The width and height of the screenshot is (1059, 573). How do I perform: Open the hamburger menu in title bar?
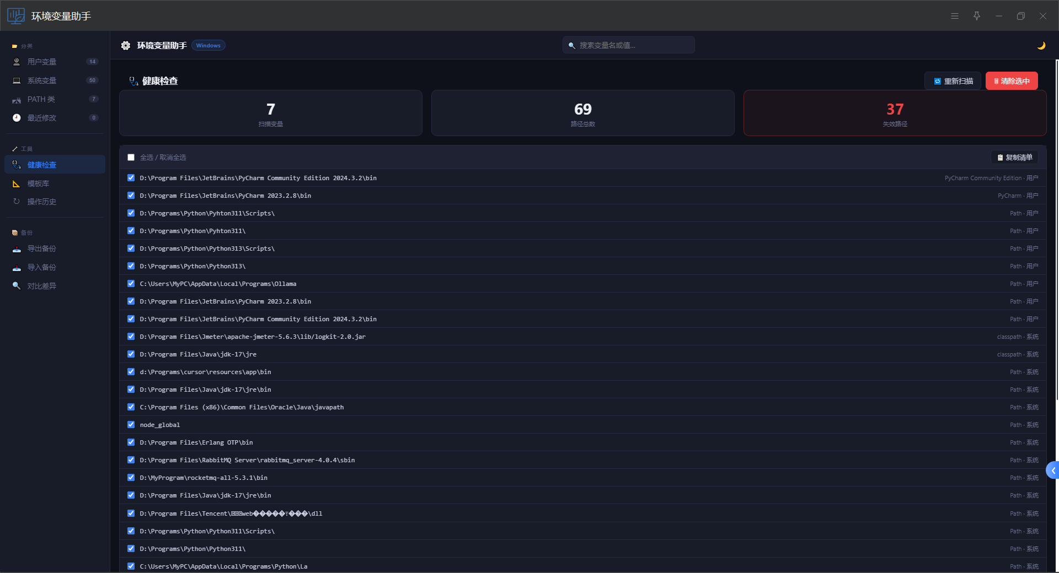coord(955,16)
